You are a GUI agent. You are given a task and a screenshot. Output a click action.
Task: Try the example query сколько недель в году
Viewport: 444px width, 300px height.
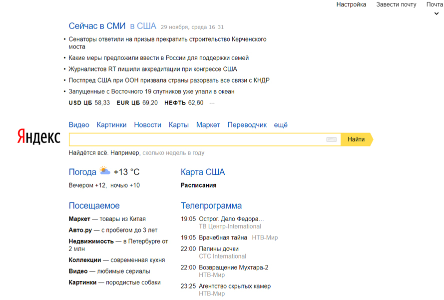(173, 153)
